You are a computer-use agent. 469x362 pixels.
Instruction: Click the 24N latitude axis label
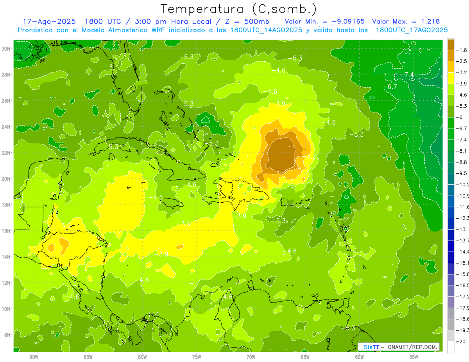point(6,127)
